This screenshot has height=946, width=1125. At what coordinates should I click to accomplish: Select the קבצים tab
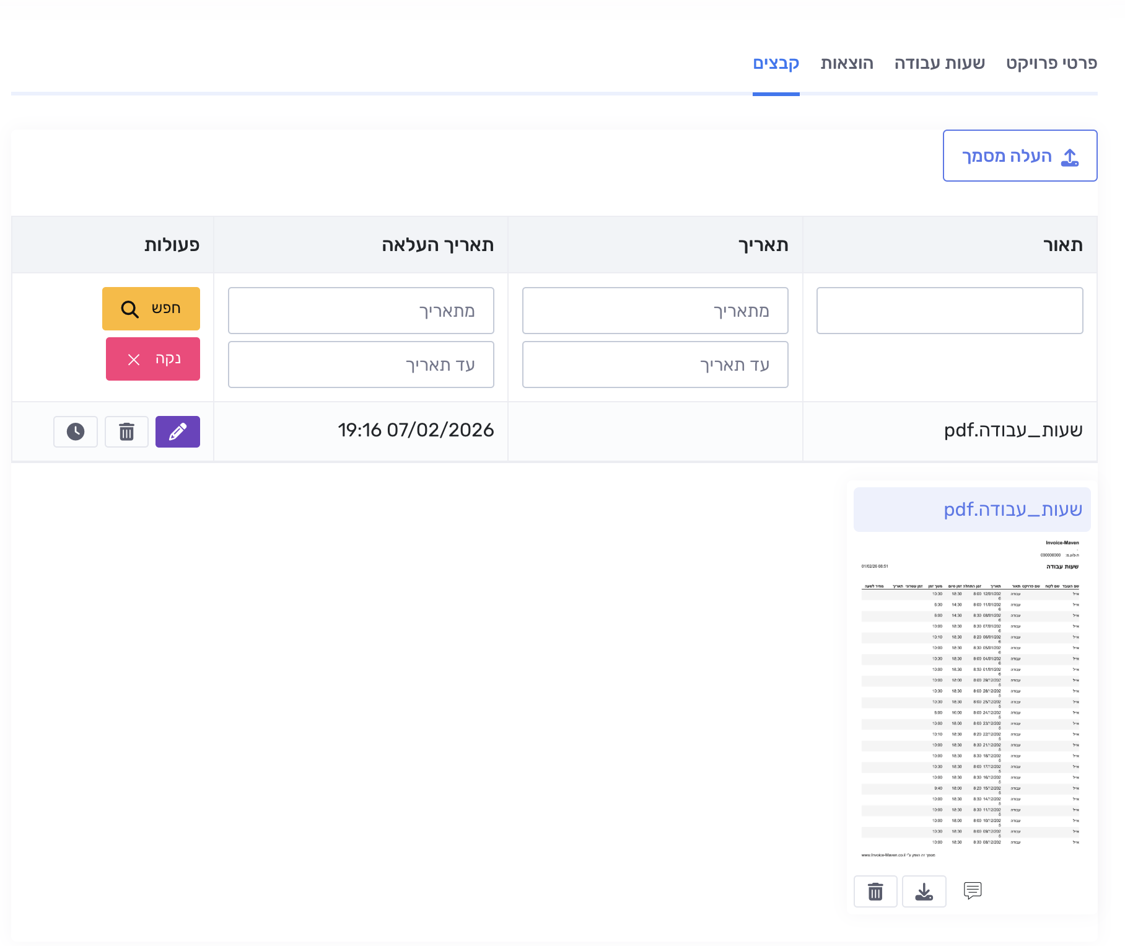pos(776,63)
